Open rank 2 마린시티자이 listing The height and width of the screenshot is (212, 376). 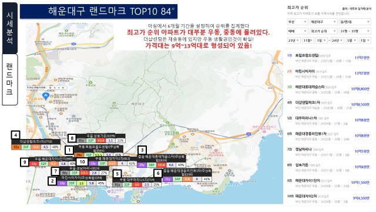click(x=328, y=74)
